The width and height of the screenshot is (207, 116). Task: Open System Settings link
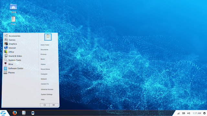pos(47,94)
